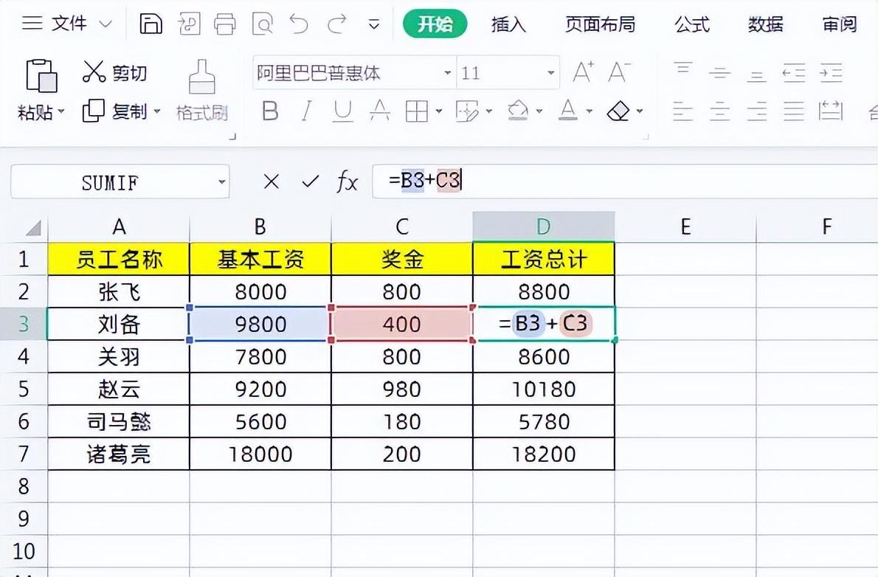Center text horizontally

point(719,111)
